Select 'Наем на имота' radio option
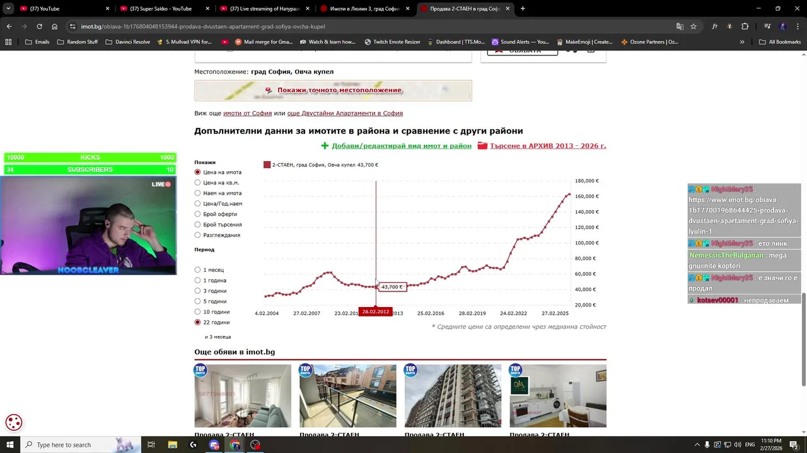Image resolution: width=807 pixels, height=453 pixels. (197, 193)
